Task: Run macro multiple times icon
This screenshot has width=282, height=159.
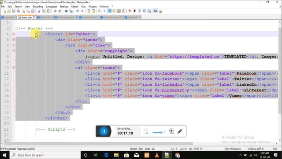Action: pyautogui.click(x=144, y=11)
